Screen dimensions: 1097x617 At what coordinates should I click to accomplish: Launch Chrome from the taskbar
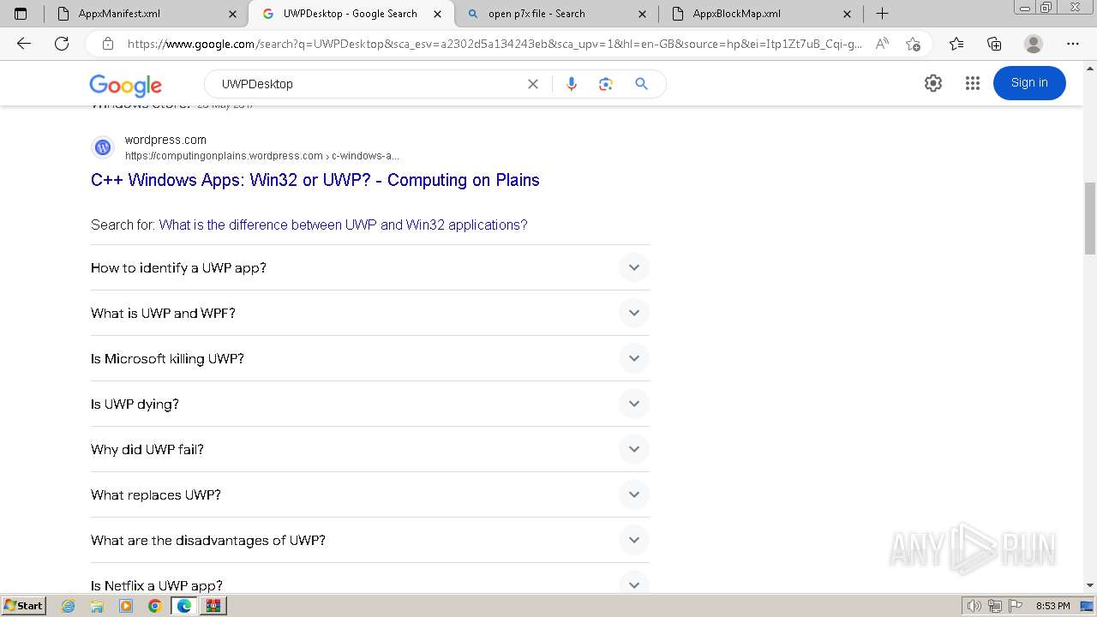coord(154,606)
